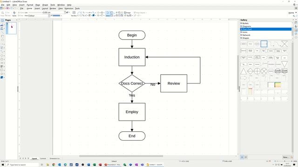
Task: Select the Review process box on canvas
Action: pyautogui.click(x=174, y=83)
